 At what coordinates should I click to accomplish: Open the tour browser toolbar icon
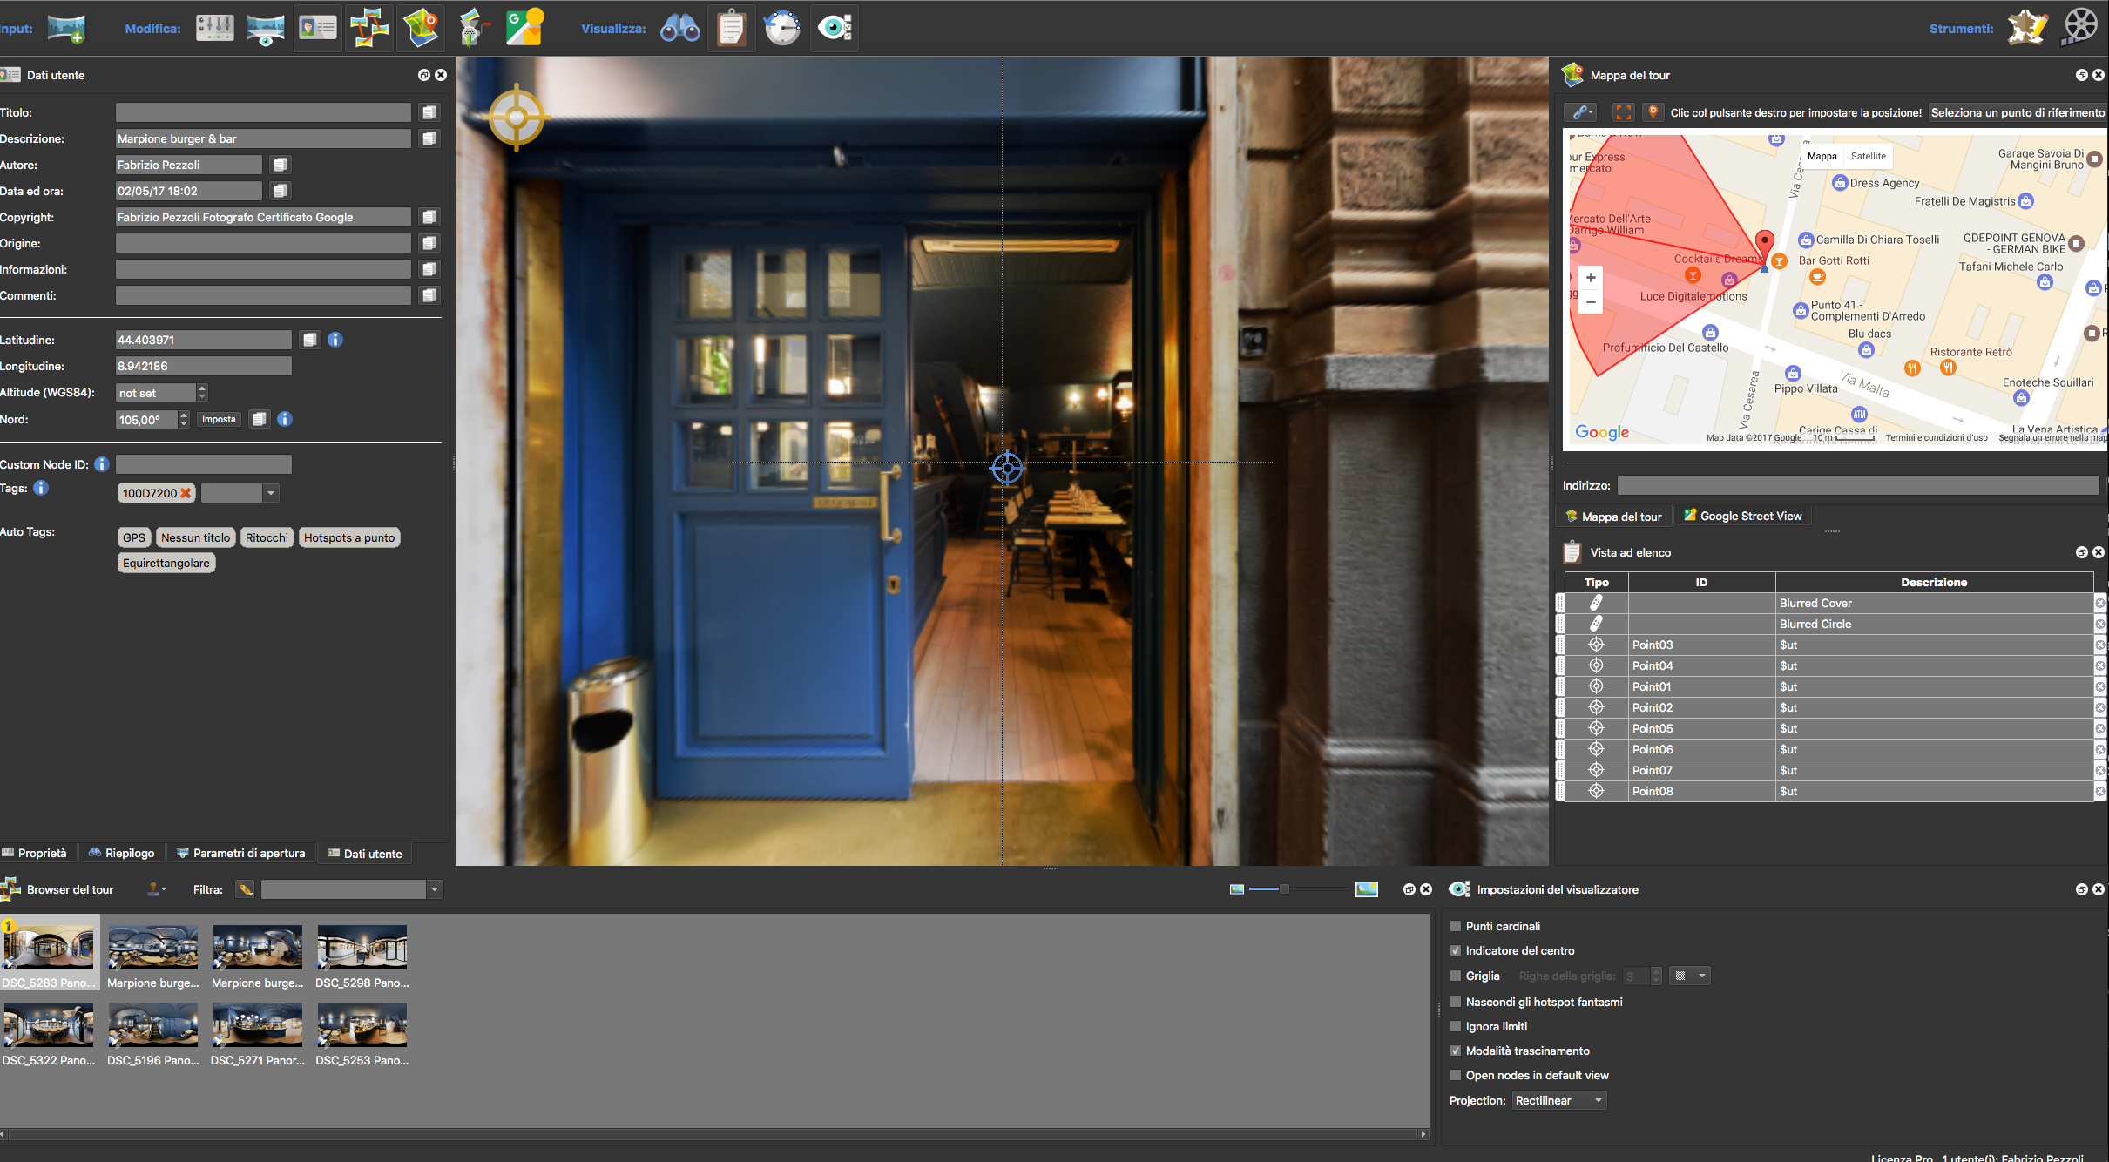point(369,29)
